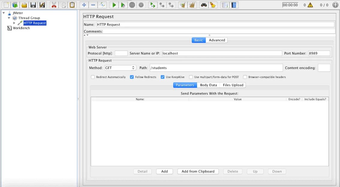Image resolution: width=340 pixels, height=187 pixels.
Task: Click the yellow warning triangle icon
Action: click(310, 5)
